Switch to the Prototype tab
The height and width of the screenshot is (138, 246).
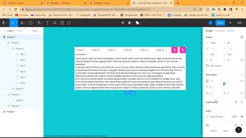click(220, 31)
